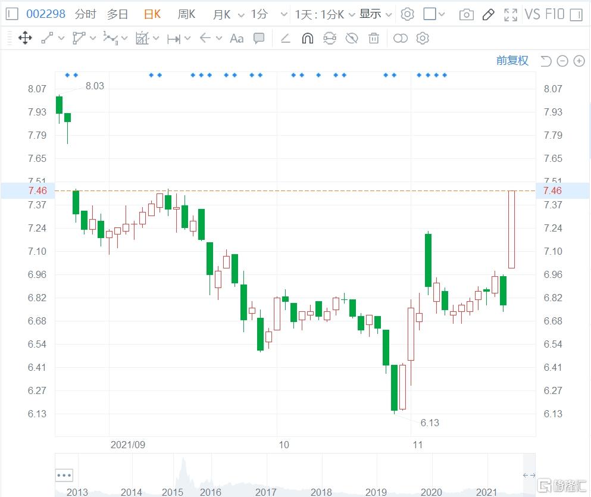Zoom in the chart with plus
Image resolution: width=591 pixels, height=497 pixels.
(x=579, y=61)
